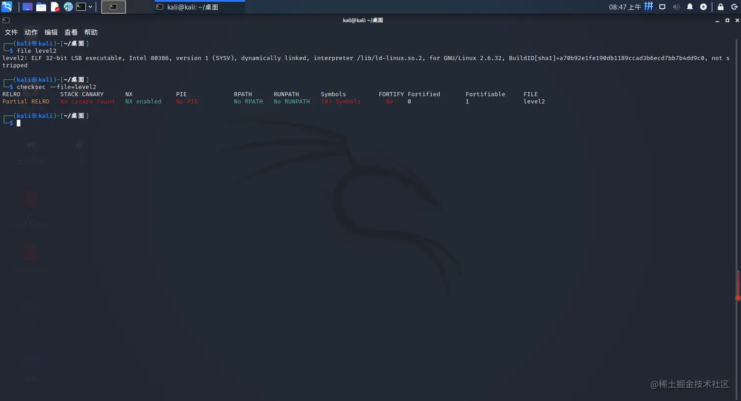Click the 'Fortifiable' column header

tap(485, 94)
